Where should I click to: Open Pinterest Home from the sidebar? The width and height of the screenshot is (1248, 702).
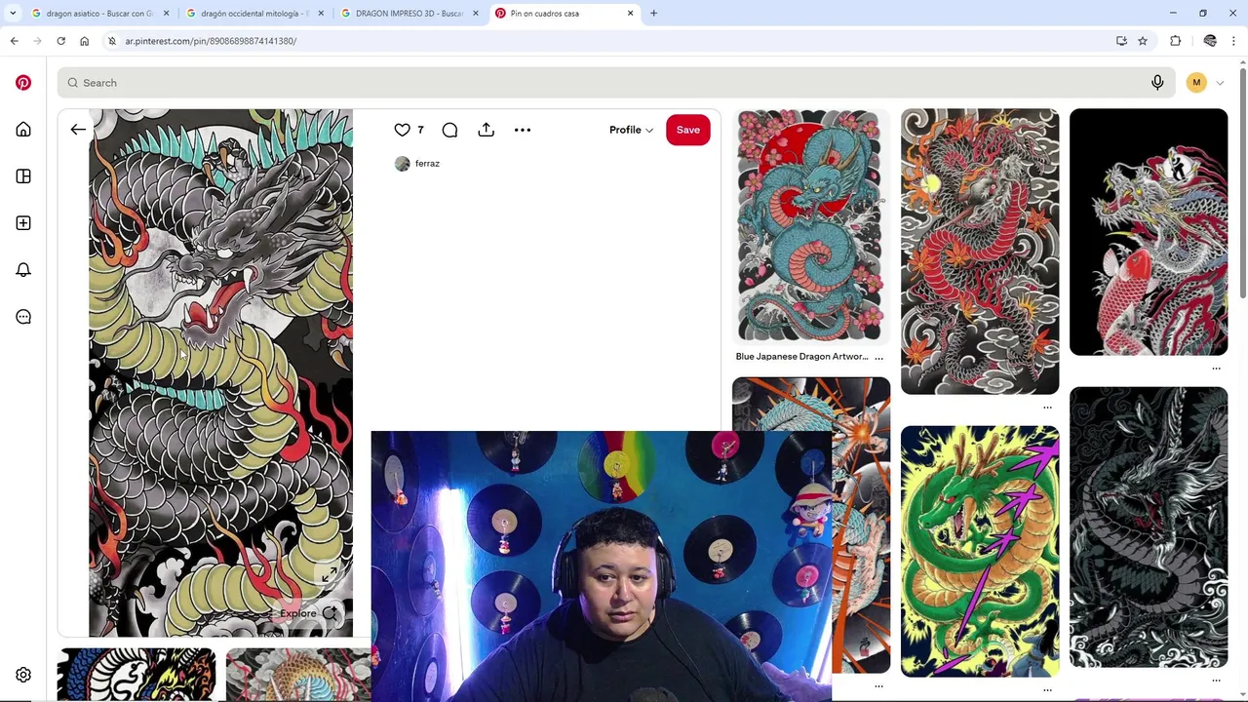pos(23,130)
